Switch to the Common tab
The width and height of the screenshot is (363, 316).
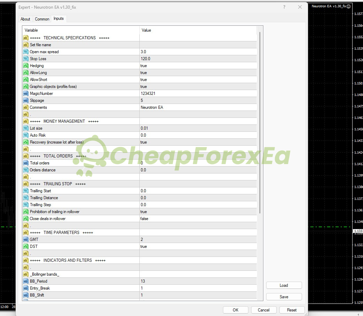point(42,19)
